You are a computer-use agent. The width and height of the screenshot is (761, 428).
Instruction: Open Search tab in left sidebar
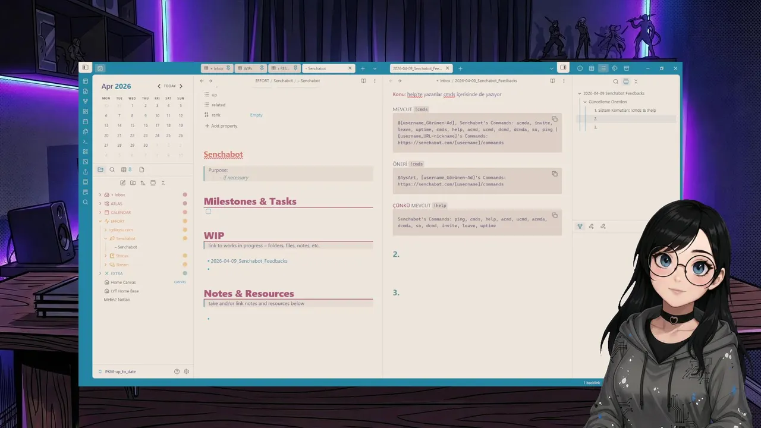pos(112,169)
